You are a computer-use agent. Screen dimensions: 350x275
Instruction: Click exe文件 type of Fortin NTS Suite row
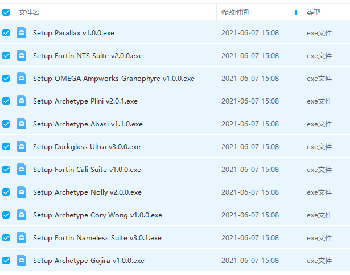[x=319, y=56]
